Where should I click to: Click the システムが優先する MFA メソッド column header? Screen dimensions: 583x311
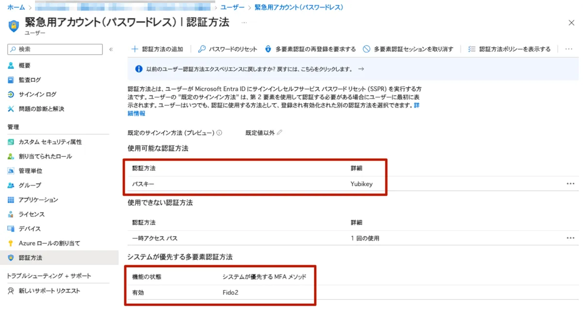264,277
